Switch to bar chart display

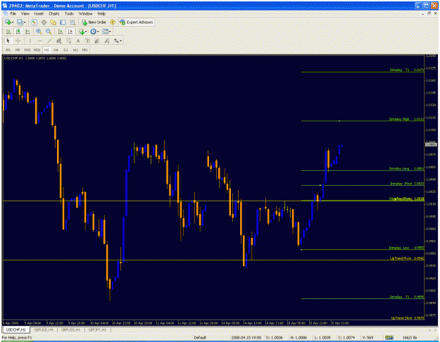8,32
